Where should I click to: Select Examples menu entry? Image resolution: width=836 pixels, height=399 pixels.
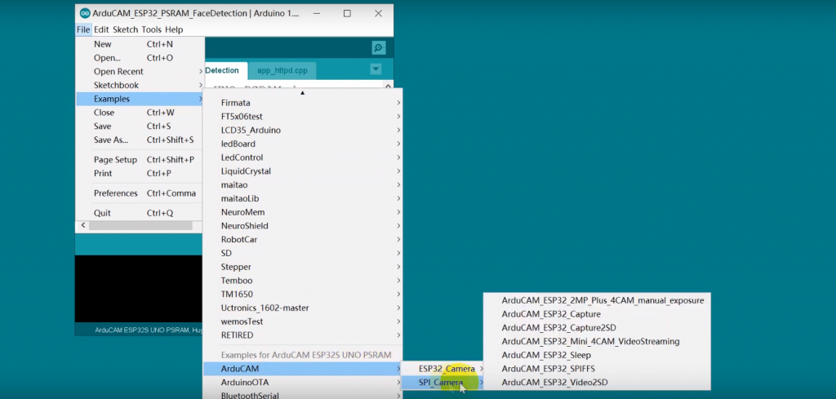(140, 99)
